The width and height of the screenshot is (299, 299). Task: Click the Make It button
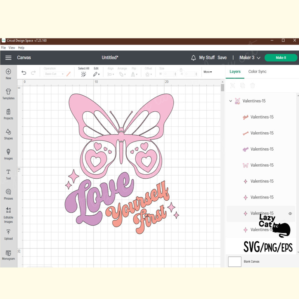point(281,58)
